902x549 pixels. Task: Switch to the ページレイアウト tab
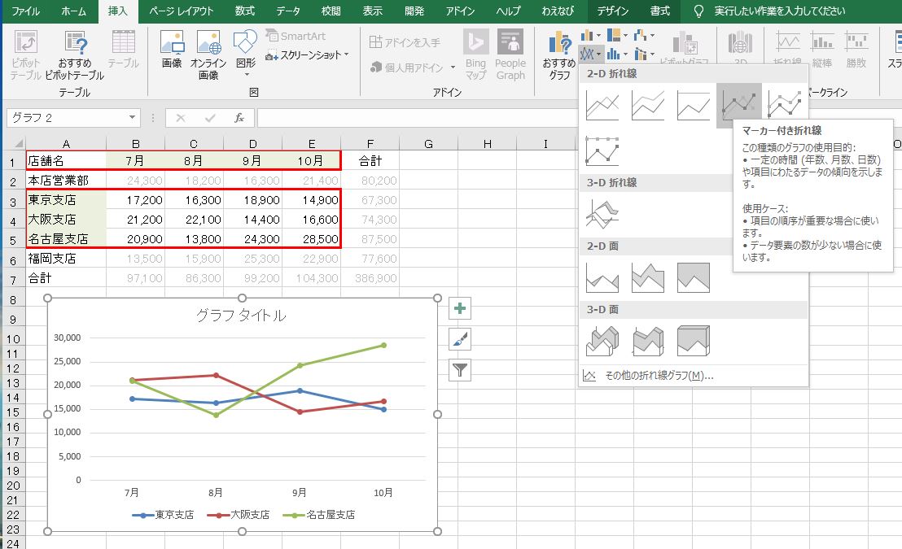coord(182,11)
